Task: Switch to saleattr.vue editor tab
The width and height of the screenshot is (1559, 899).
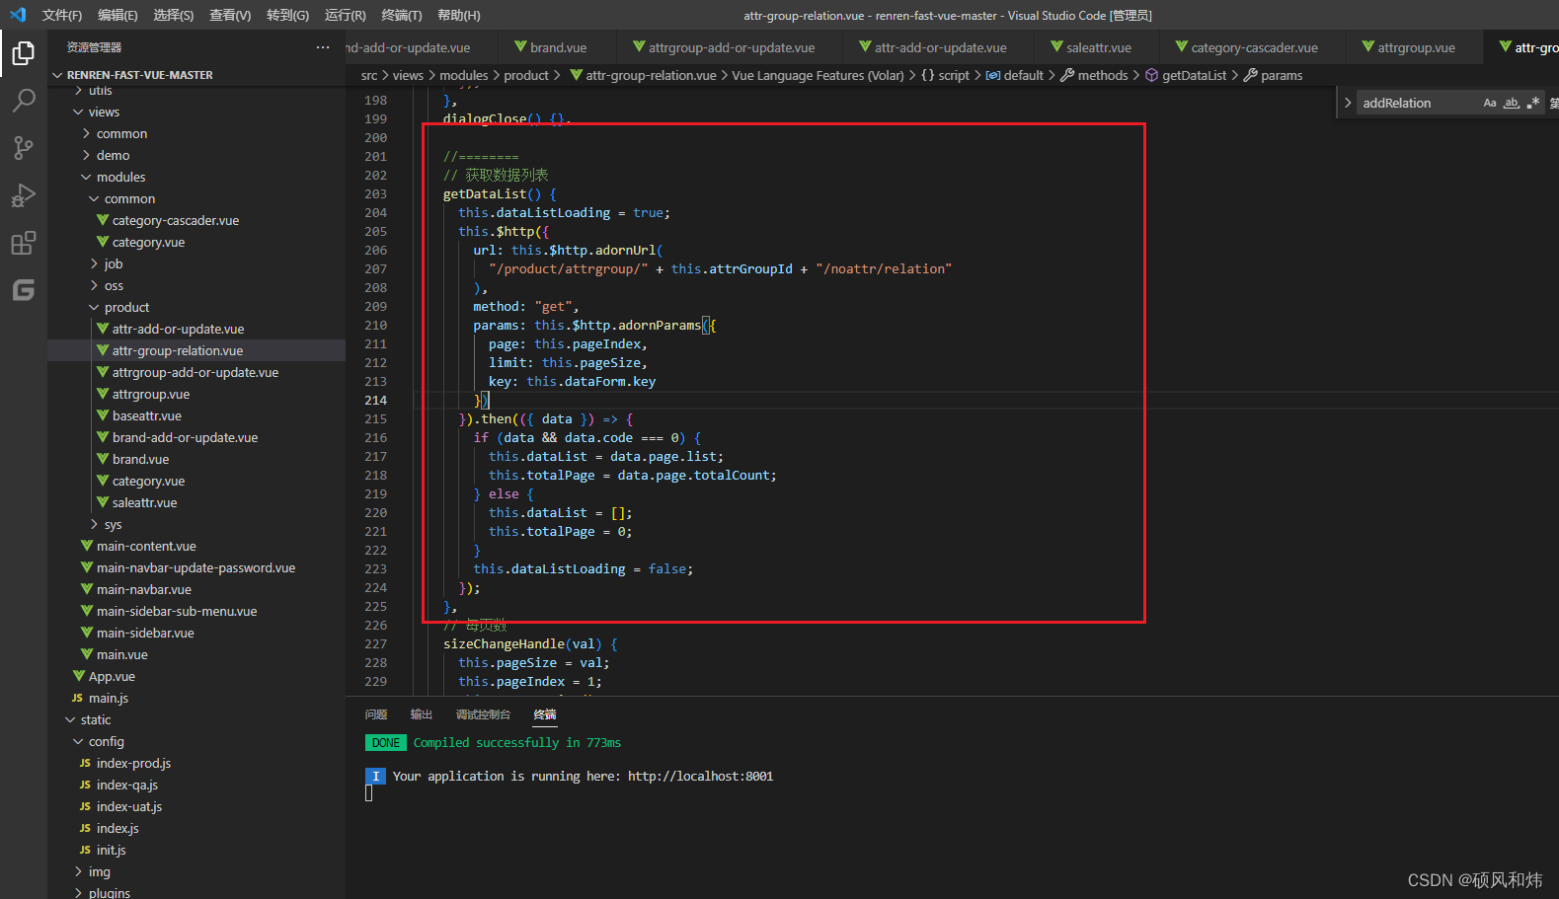Action: pyautogui.click(x=1098, y=47)
